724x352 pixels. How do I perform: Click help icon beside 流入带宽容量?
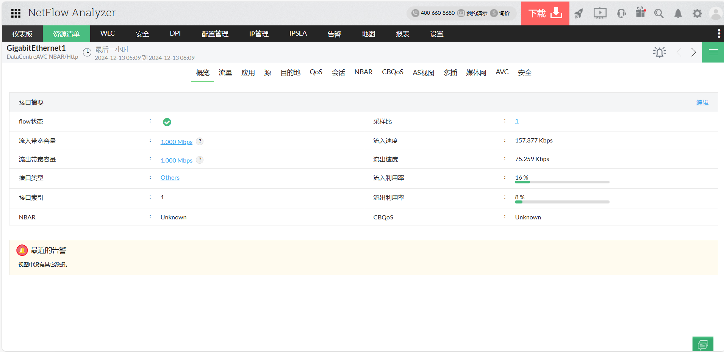click(200, 141)
